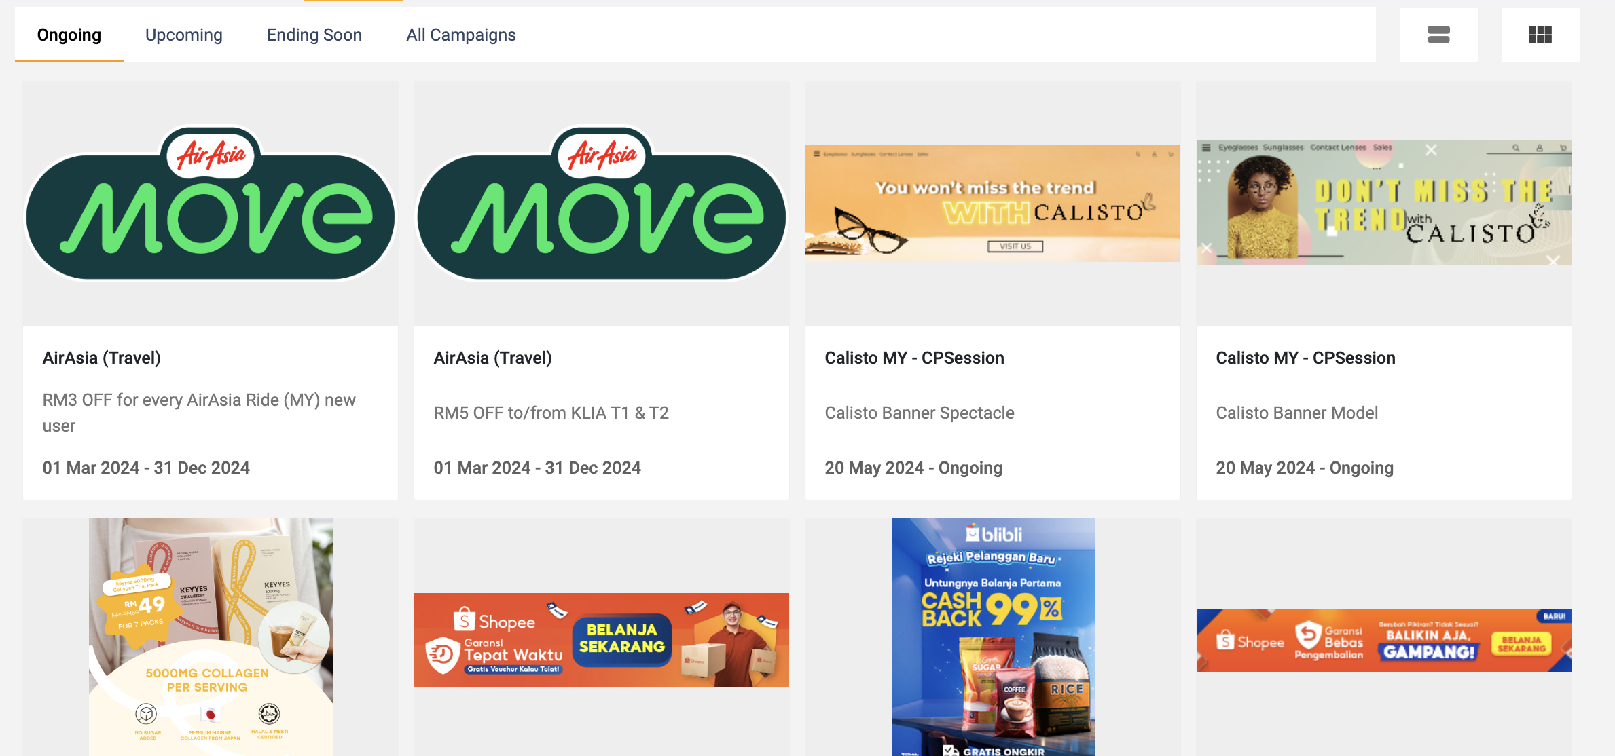
Task: Open the Calisto Banner Spectacle image
Action: [x=993, y=203]
